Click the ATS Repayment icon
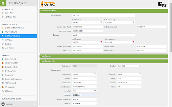Viewport: 172px width, 107px height. 3,87
